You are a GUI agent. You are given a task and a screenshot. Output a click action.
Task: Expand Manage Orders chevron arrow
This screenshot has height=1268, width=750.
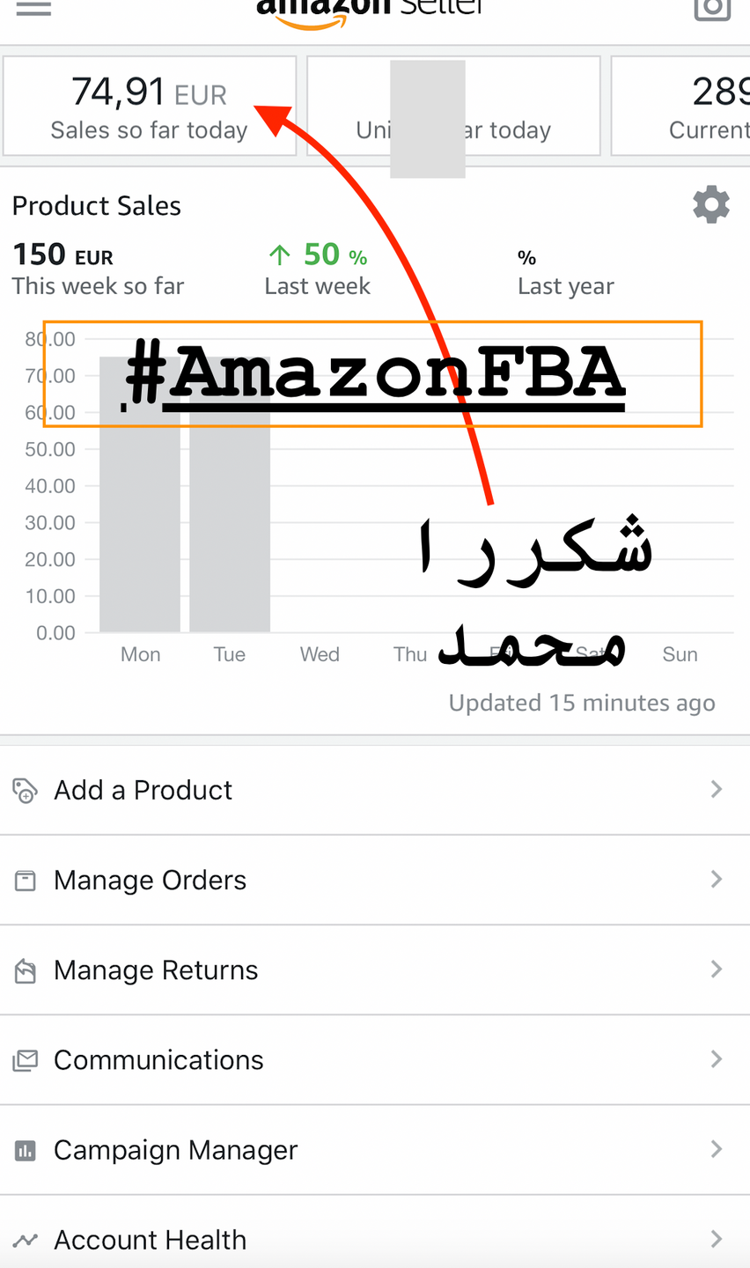[x=717, y=879]
